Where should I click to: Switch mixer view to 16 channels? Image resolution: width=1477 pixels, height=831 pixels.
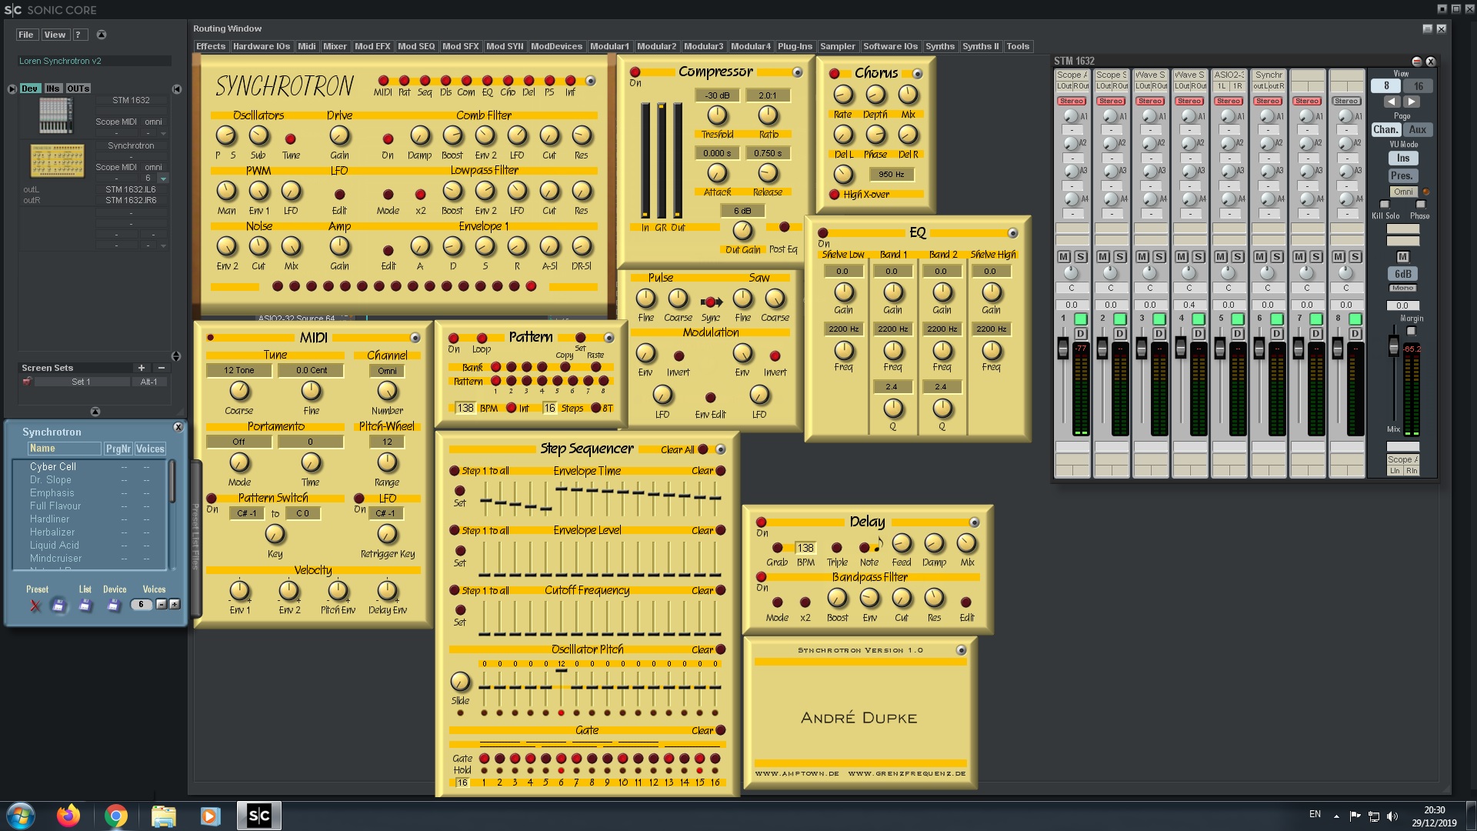point(1419,86)
